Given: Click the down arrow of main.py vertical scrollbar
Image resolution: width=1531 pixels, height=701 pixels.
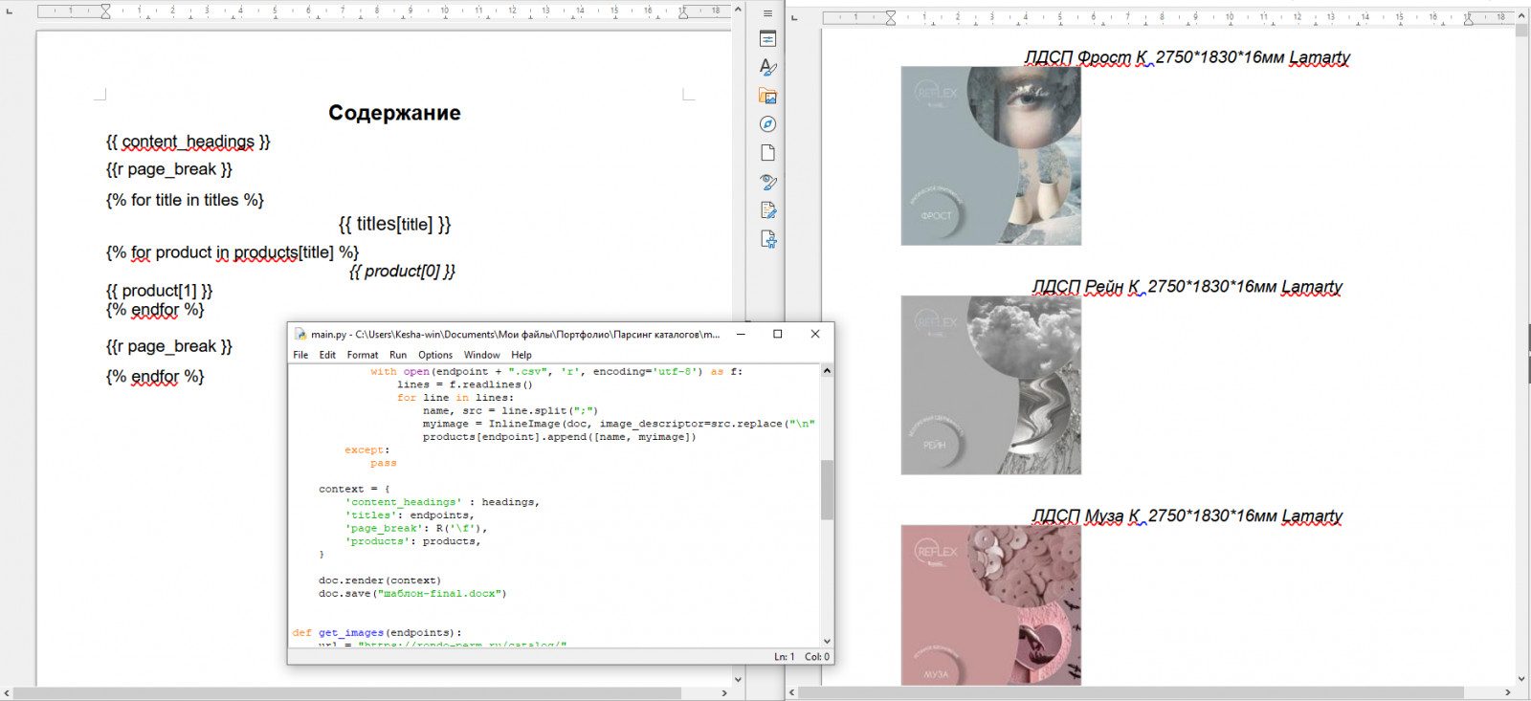Looking at the screenshot, I should click(x=827, y=642).
